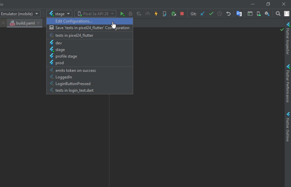Select tests in login_test.dart configuration
Viewport: 291px width, 187px height.
[x=90, y=90]
